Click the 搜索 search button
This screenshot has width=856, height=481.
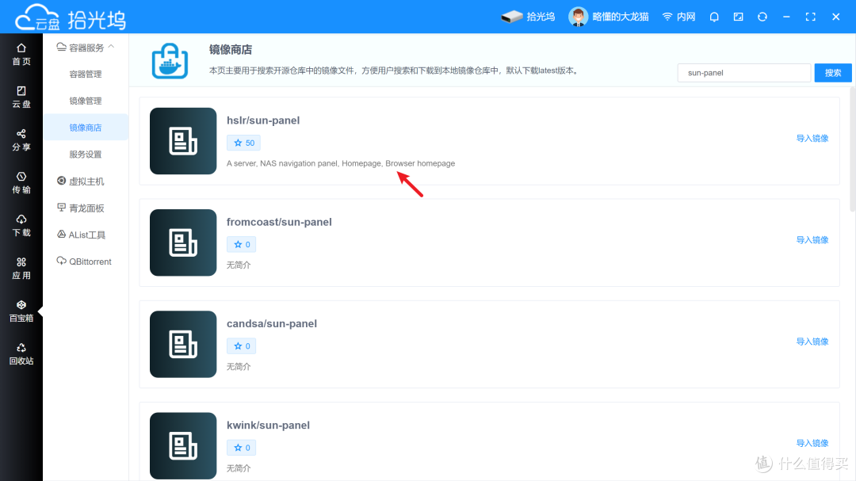click(832, 73)
